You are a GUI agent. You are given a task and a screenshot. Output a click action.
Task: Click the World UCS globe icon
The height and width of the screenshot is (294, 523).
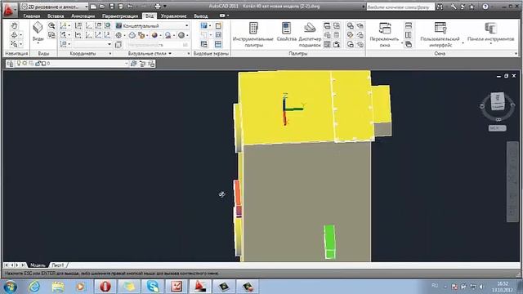(x=107, y=25)
